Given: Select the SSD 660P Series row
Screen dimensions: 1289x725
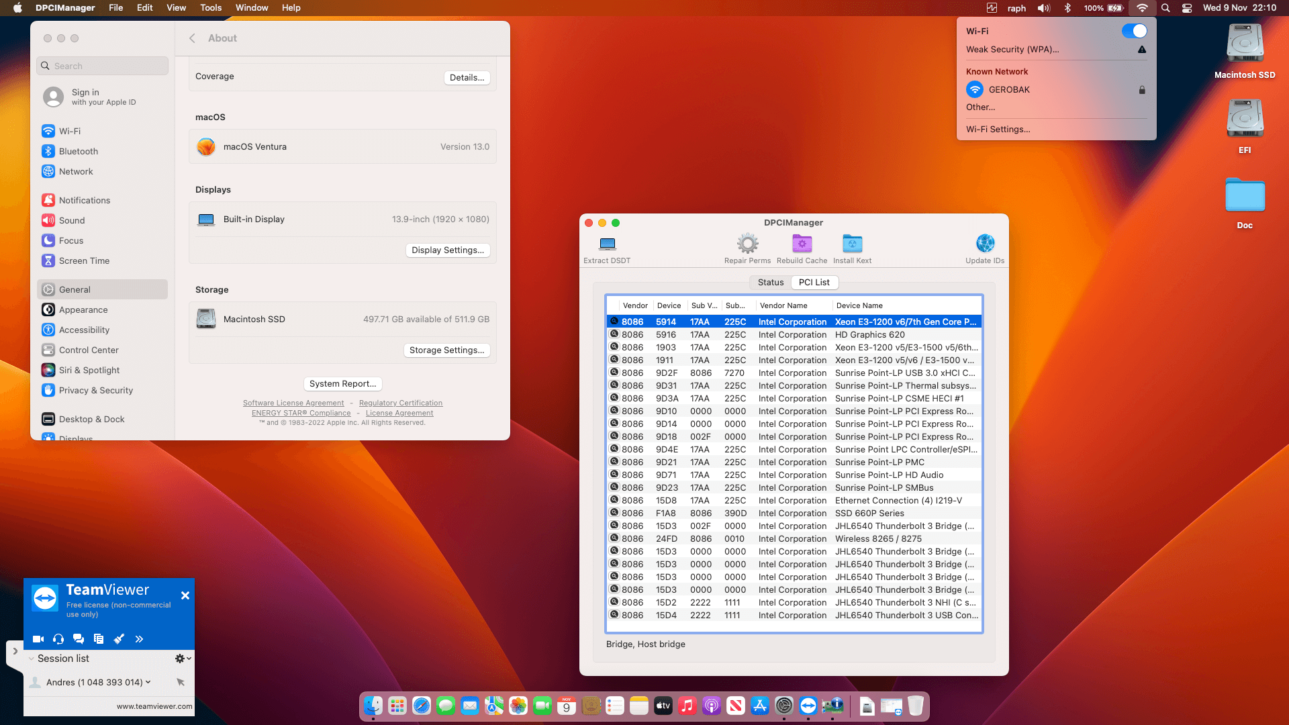Looking at the screenshot, I should pos(794,513).
